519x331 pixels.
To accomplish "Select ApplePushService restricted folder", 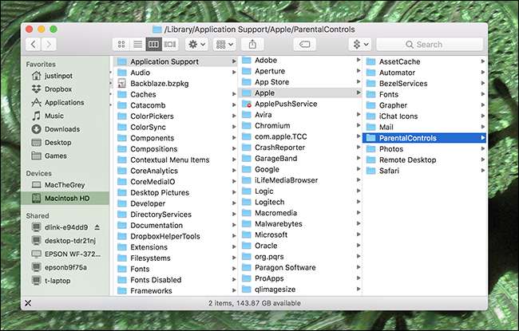I will pos(300,104).
